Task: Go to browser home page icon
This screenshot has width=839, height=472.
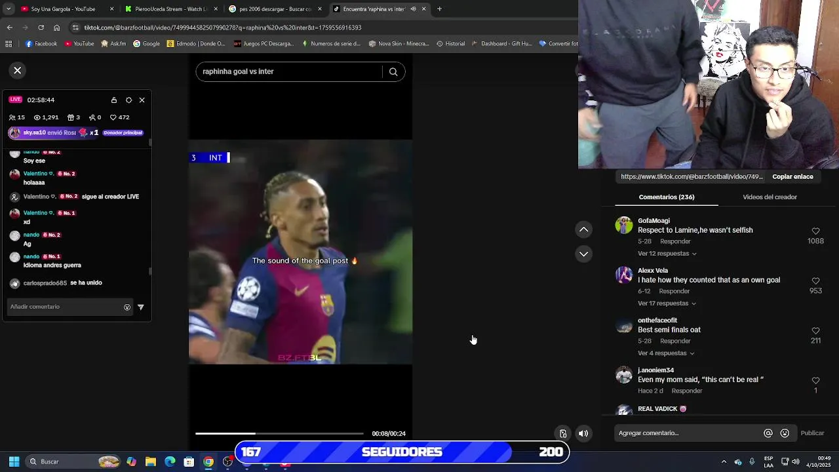Action: 56,28
